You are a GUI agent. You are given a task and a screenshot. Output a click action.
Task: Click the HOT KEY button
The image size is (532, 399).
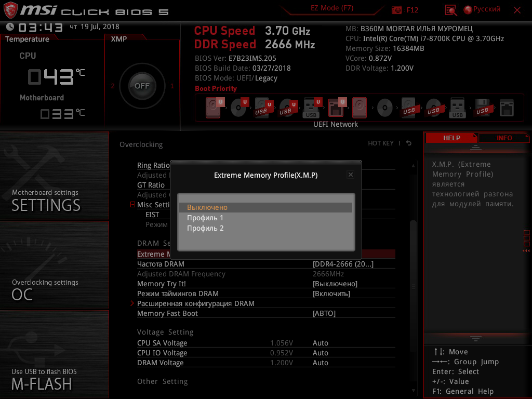click(381, 143)
